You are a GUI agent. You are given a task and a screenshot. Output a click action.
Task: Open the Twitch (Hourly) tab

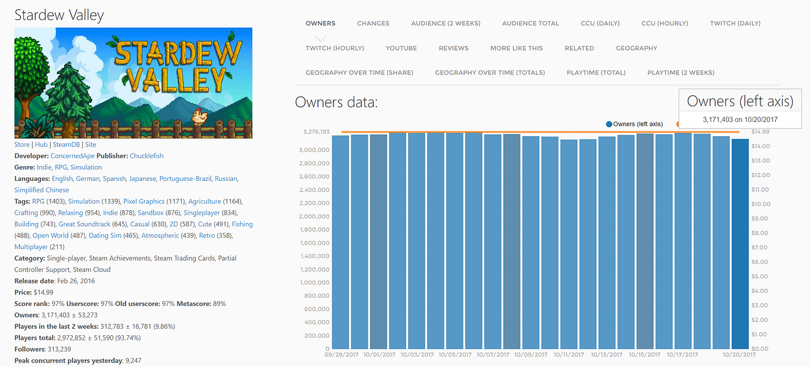coord(335,48)
